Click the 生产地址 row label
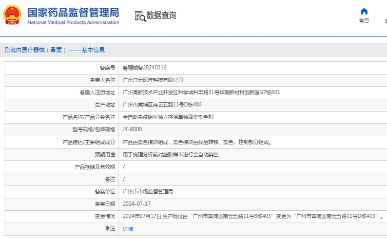The image size is (387, 238). pyautogui.click(x=105, y=104)
